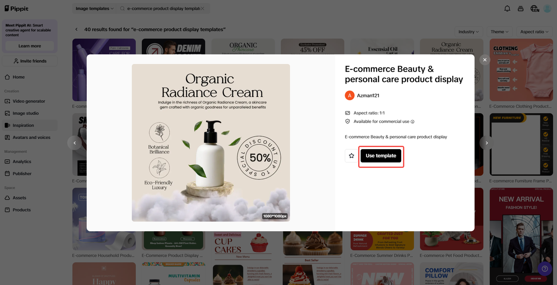557x285 pixels.
Task: Show previous template with left arrow
Action: 74,143
